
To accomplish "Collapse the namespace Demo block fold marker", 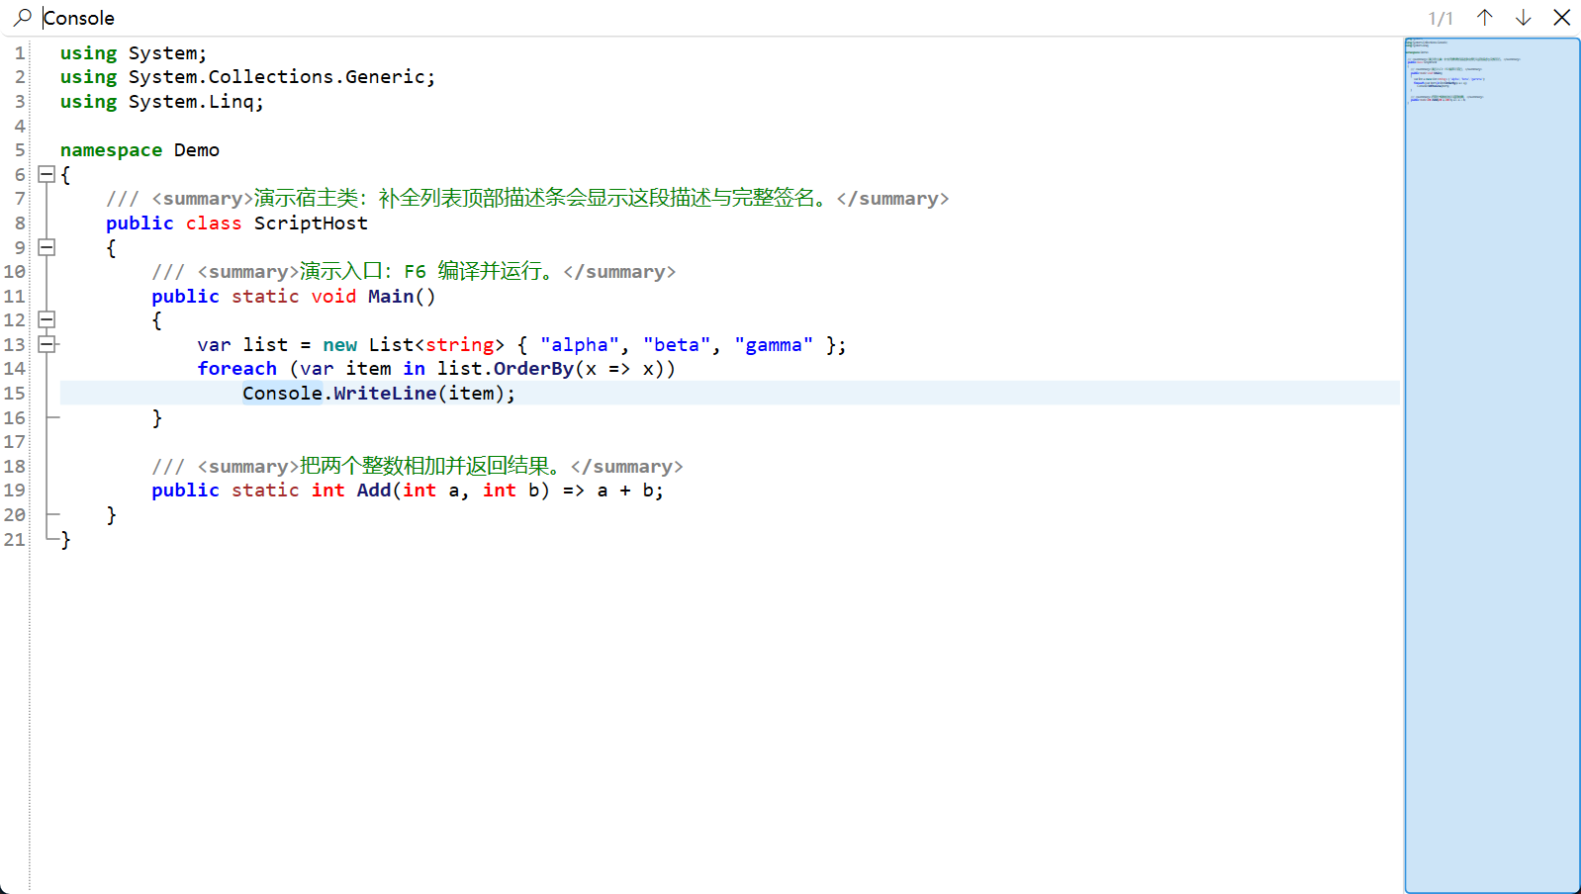I will tap(46, 174).
